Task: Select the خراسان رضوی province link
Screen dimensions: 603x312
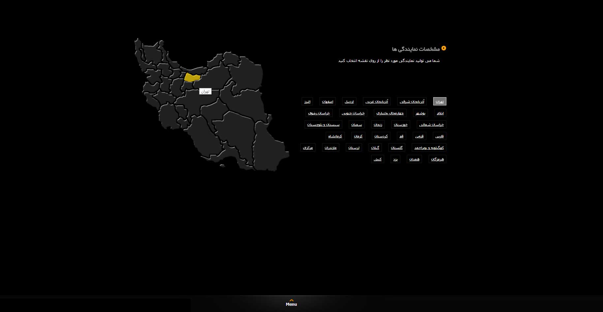Action: tap(319, 113)
